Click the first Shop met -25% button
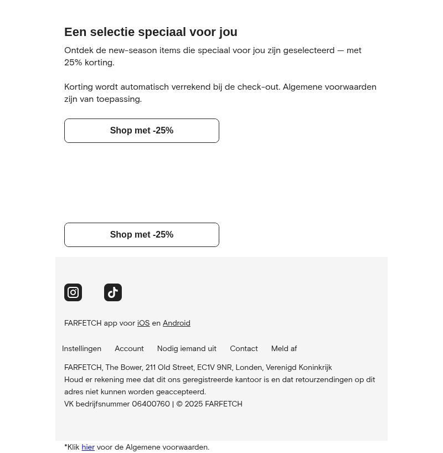 pyautogui.click(x=142, y=131)
